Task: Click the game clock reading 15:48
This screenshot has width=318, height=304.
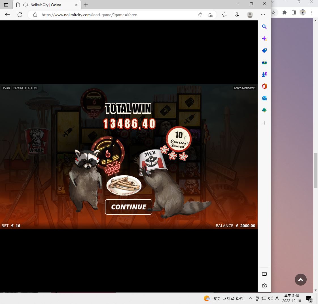Action: (6, 88)
